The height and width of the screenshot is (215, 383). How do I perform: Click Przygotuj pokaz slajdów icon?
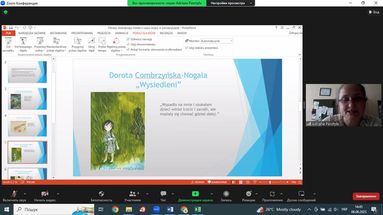coord(78,45)
